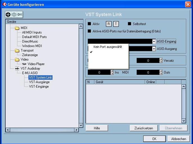Select VST-Eingänge tree item
Viewport: 193px width, 144px height.
pos(39,87)
